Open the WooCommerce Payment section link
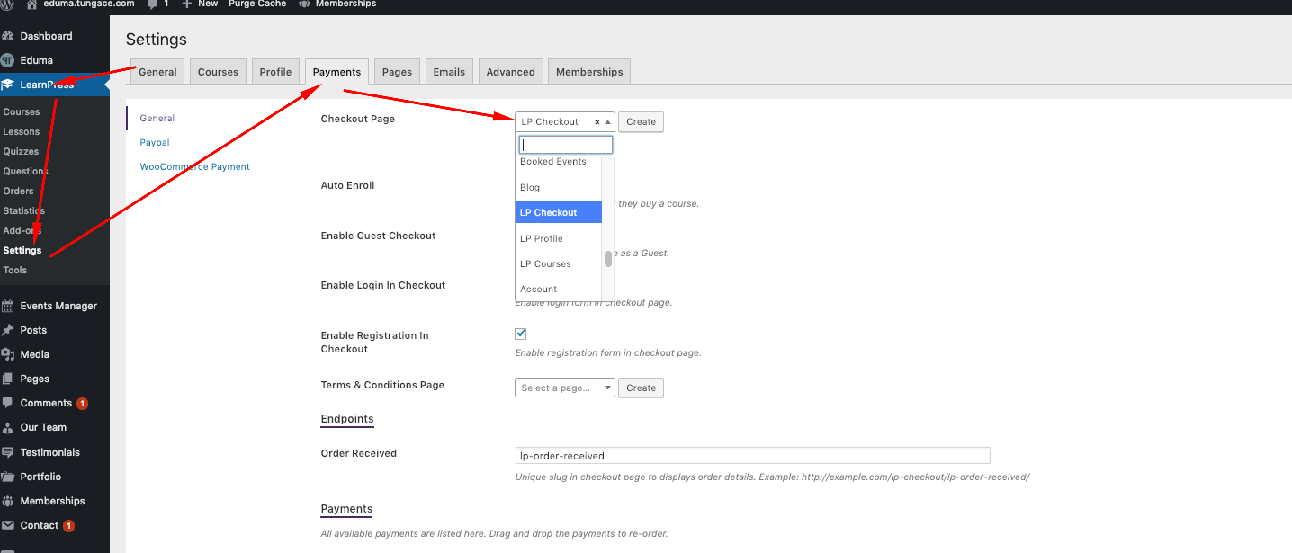 (194, 166)
